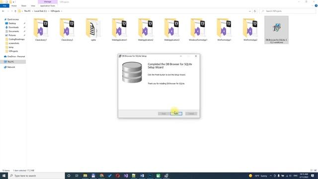Open Cortana circle icon on taskbar
The height and width of the screenshot is (179, 318).
[69, 176]
